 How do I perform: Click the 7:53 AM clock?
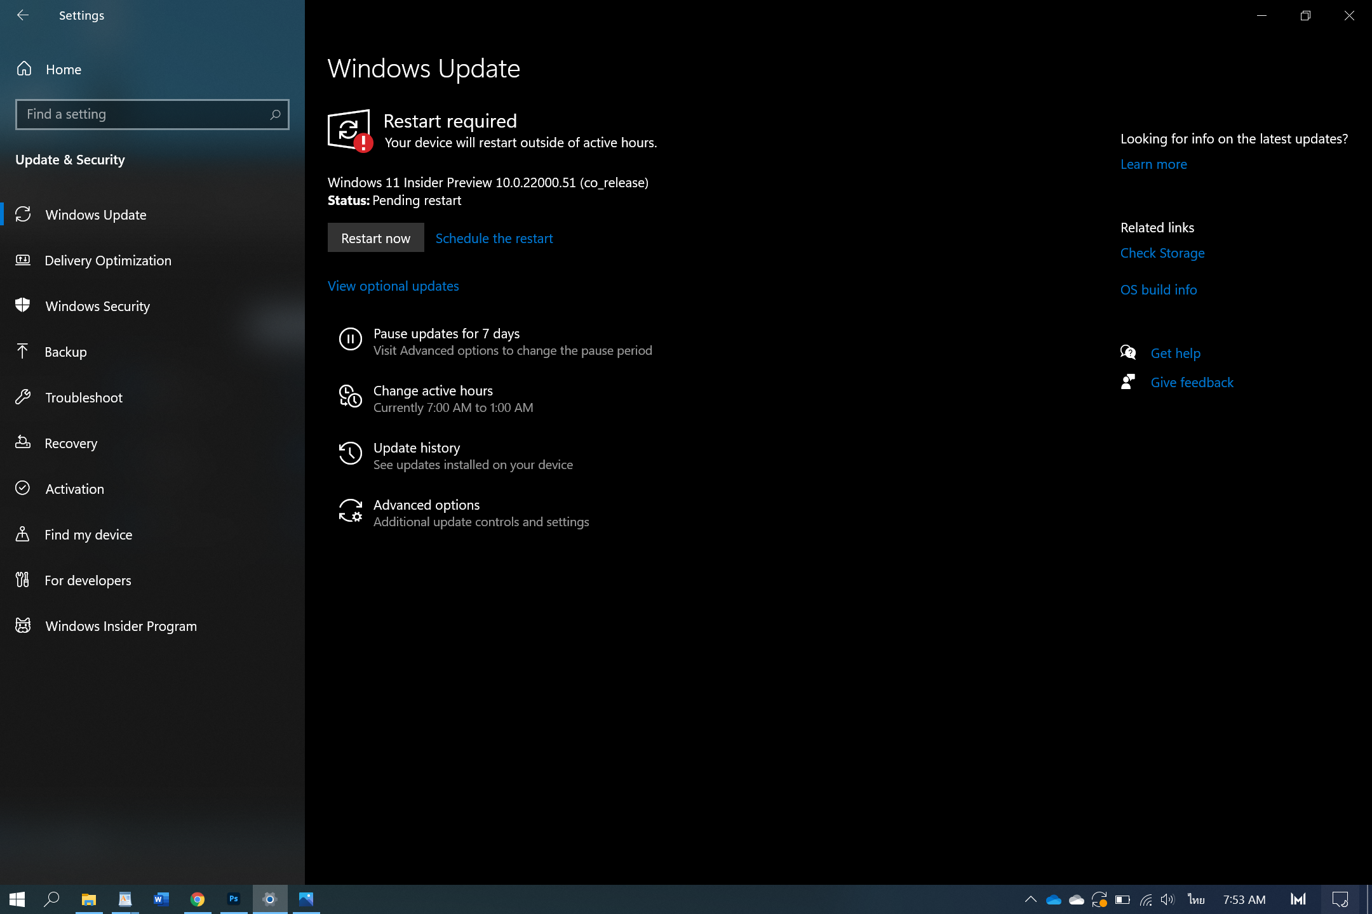1244,899
